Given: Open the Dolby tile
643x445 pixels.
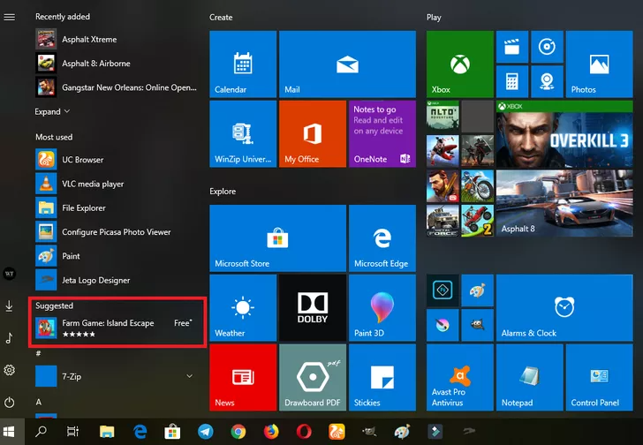Looking at the screenshot, I should pyautogui.click(x=313, y=308).
